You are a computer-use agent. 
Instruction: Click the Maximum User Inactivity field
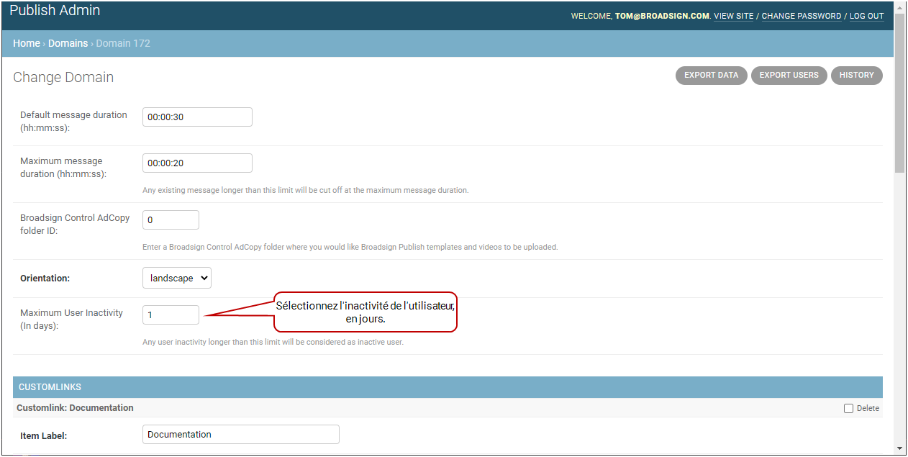click(171, 315)
